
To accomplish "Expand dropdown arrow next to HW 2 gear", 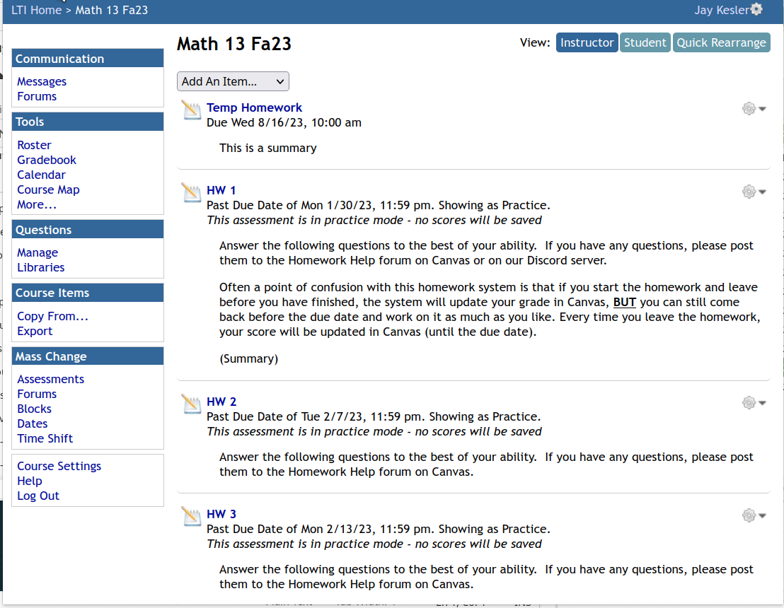I will [x=762, y=403].
